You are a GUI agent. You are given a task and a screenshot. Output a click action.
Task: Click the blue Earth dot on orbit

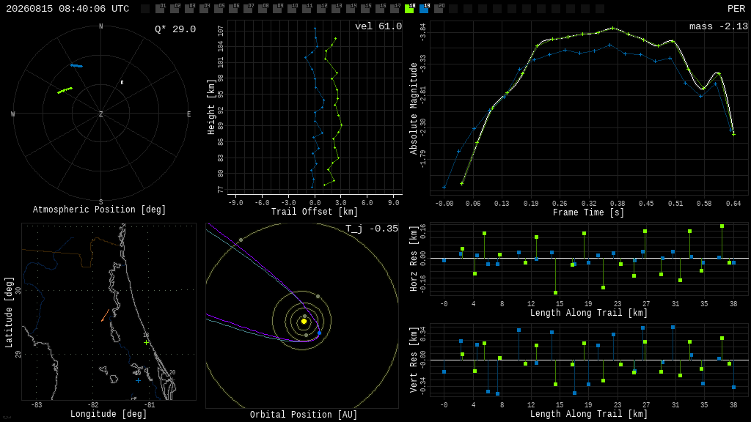coord(320,333)
